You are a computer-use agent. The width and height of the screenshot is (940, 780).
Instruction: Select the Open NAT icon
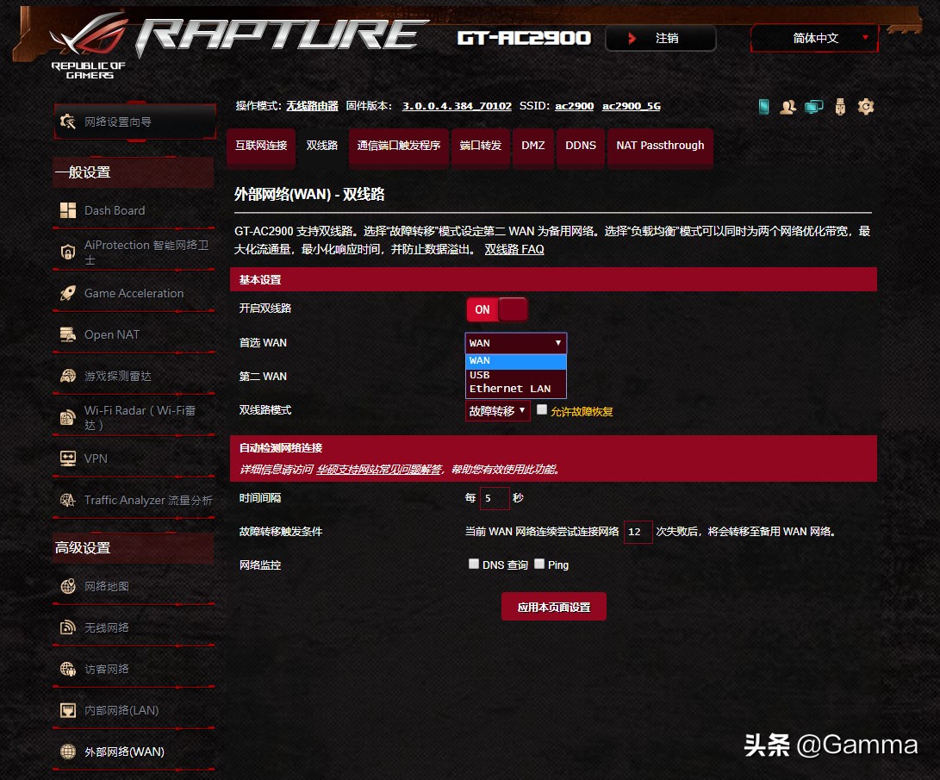pyautogui.click(x=68, y=334)
